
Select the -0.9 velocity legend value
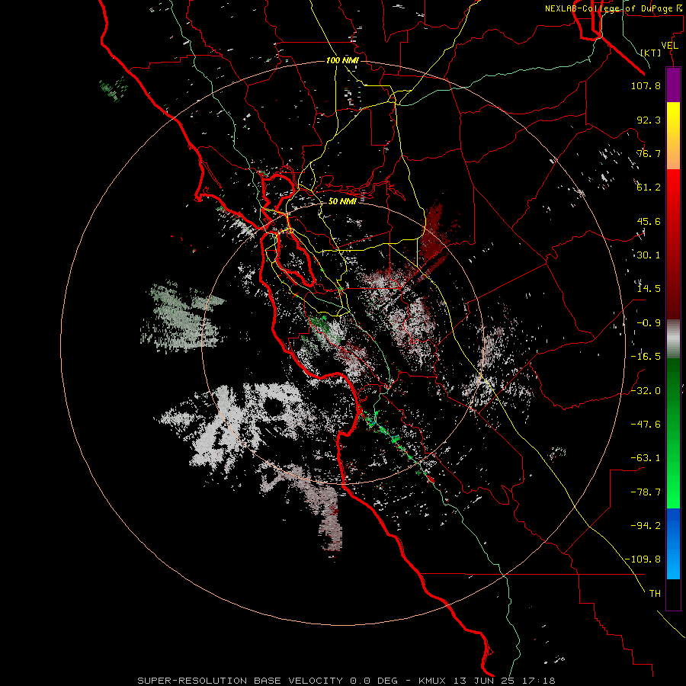pyautogui.click(x=649, y=323)
